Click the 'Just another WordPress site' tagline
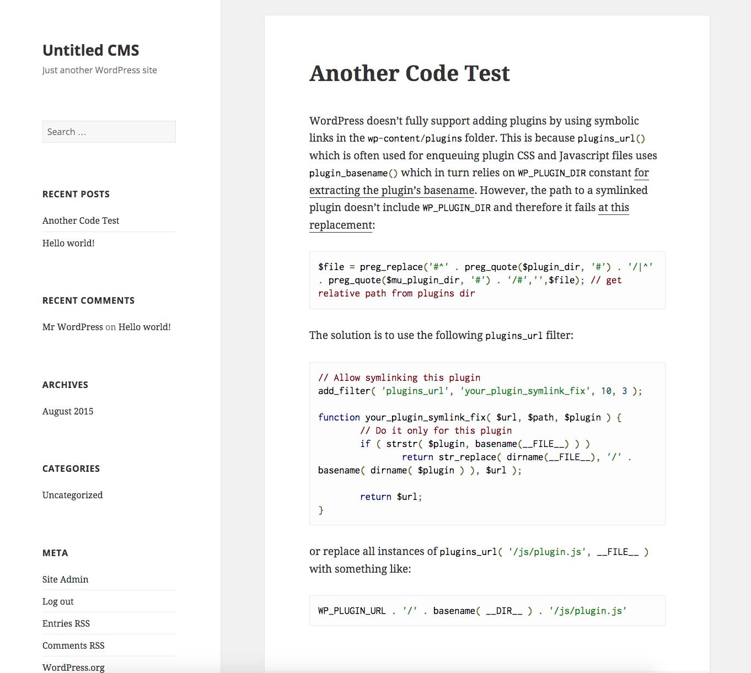This screenshot has height=673, width=751. point(100,70)
